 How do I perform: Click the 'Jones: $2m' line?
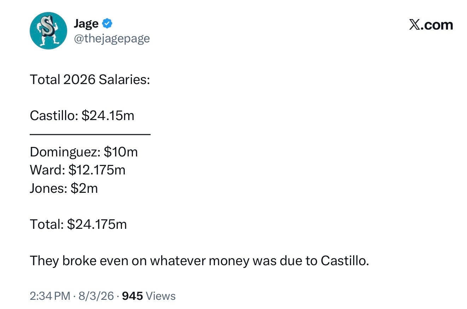pos(64,188)
